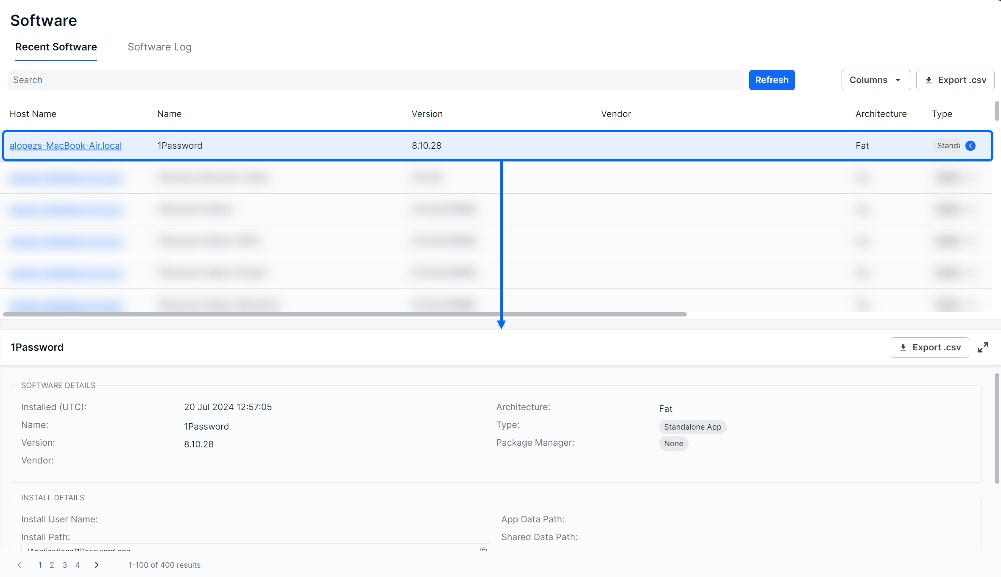Click the Standalone App type tag

coord(692,427)
